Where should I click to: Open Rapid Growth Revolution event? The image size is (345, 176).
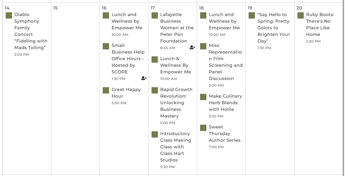[176, 103]
